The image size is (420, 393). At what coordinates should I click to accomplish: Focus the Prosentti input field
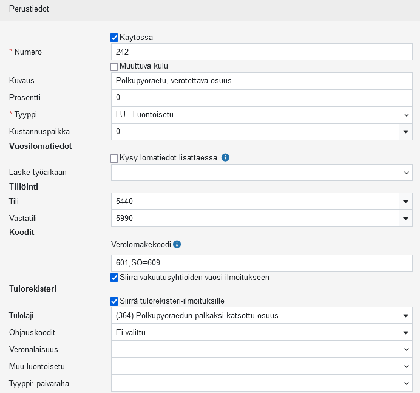point(262,97)
